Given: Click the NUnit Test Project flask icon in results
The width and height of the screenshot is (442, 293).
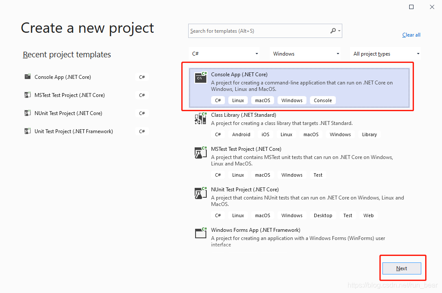Looking at the screenshot, I should coord(201,193).
